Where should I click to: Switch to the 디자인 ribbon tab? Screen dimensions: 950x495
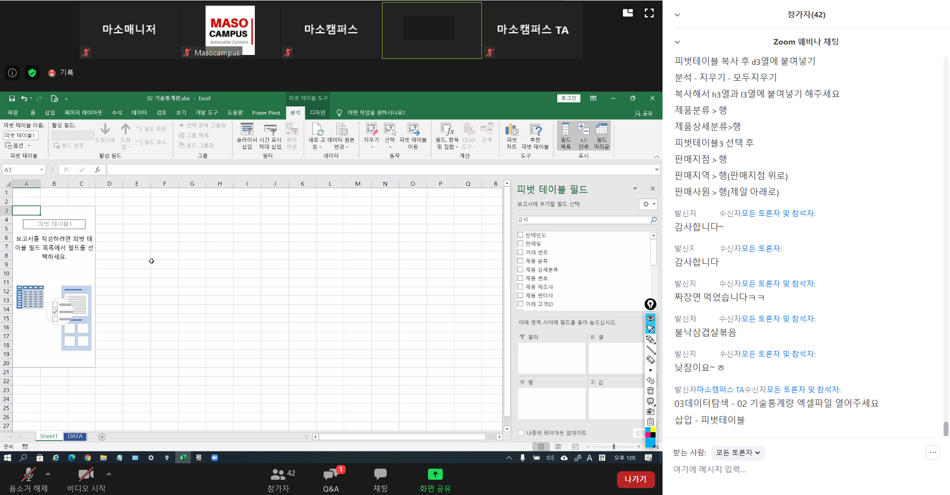point(317,113)
